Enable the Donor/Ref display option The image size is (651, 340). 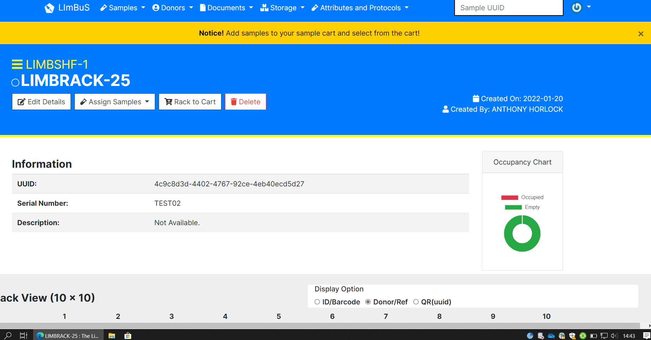(368, 302)
